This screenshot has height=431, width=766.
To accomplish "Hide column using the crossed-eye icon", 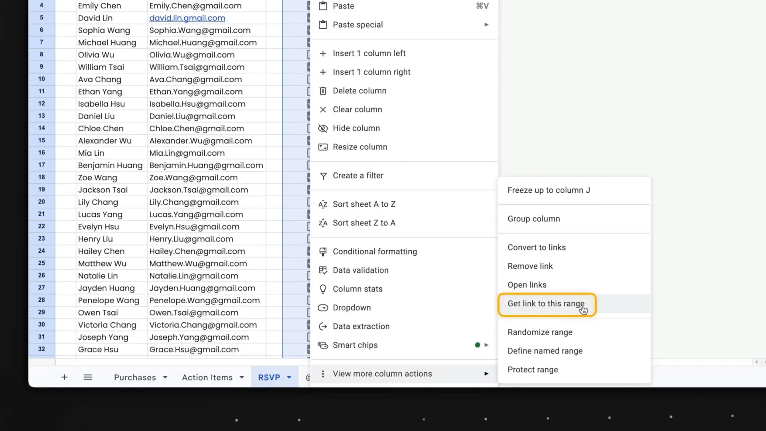I will click(323, 129).
